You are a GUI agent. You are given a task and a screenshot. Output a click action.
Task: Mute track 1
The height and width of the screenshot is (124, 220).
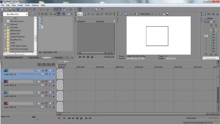[x=50, y=70]
